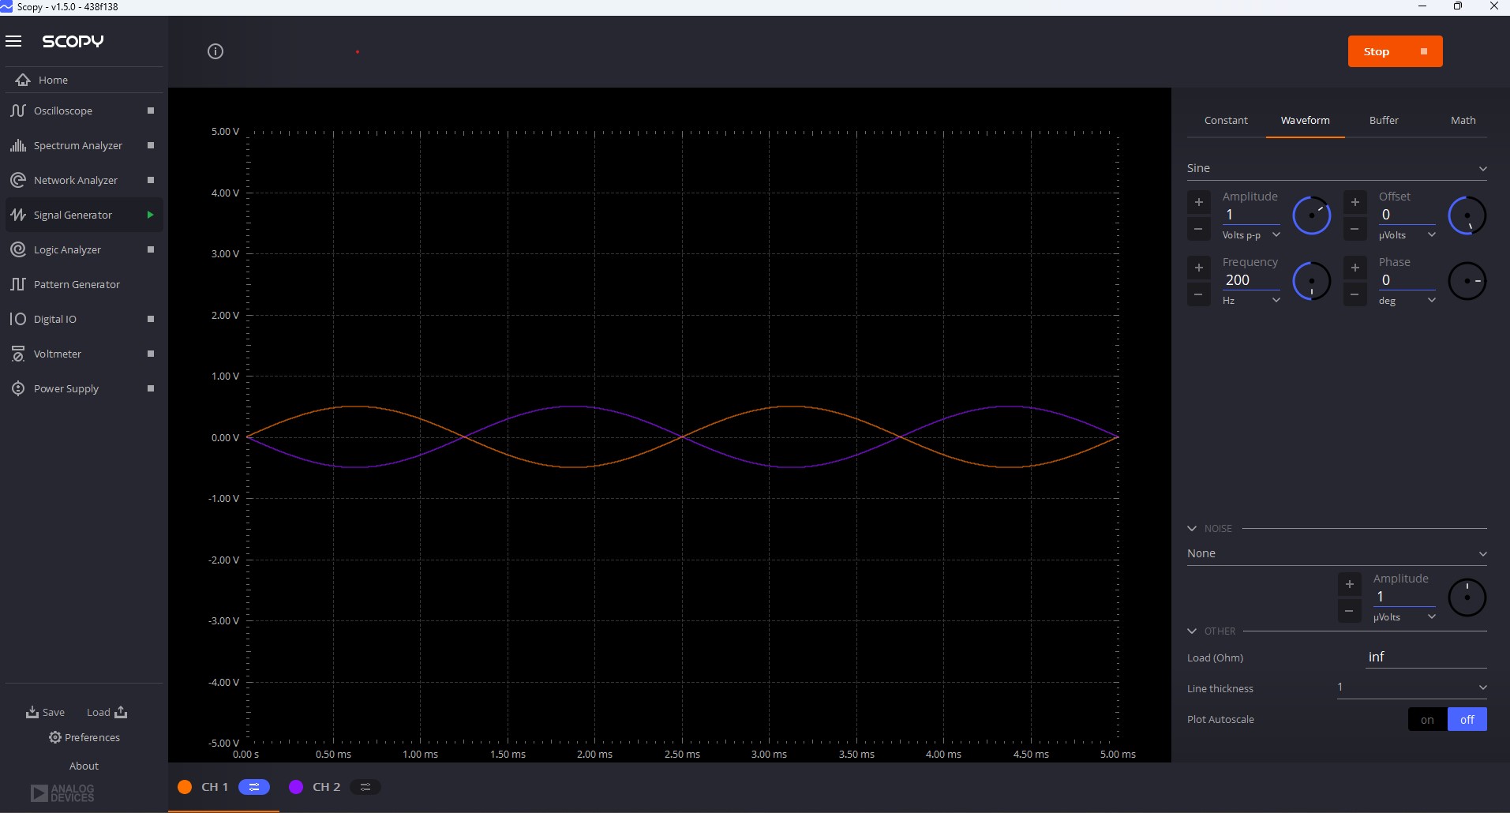1510x813 pixels.
Task: Collapse the NOISE section
Action: point(1193,528)
